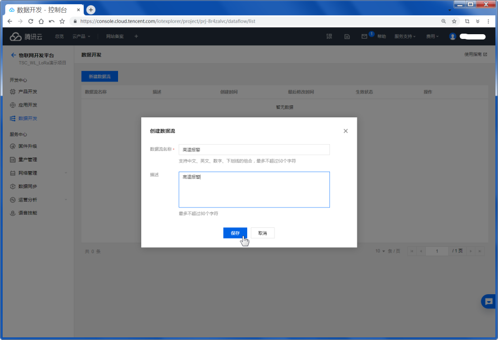Screen dimensions: 498x340
Task: Select 数据同步 in the sidebar
Action: point(27,186)
